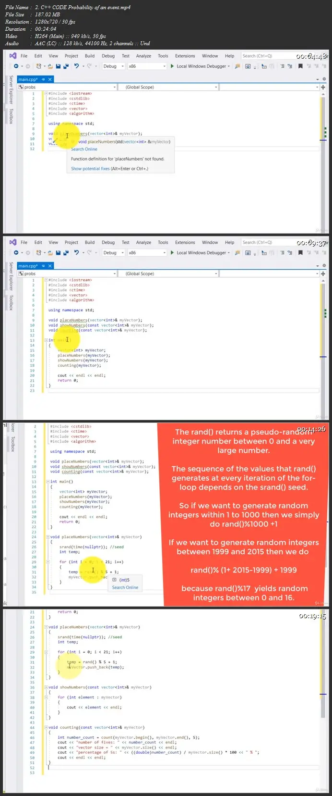This screenshot has width=332, height=796.
Task: Collapse #include block in 00:04:43 frame
Action: coord(46,93)
